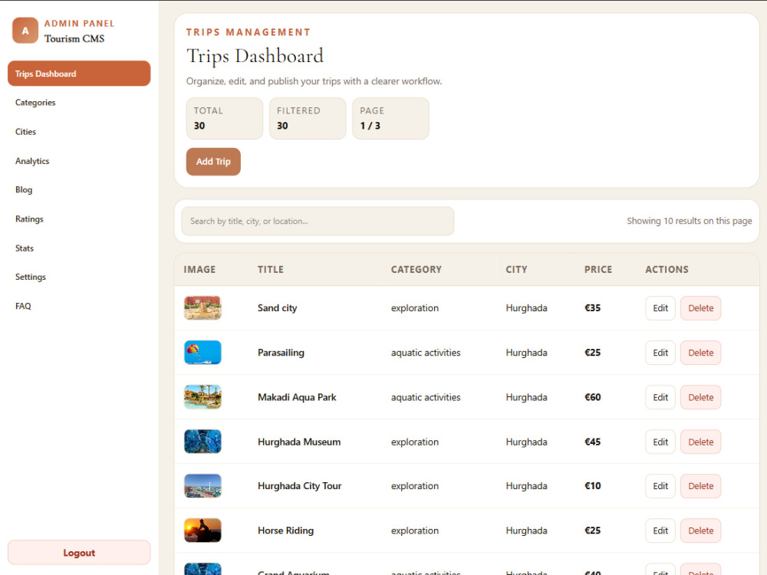Delete the Makadi Aqua Park trip
Viewport: 767px width, 575px height.
click(x=700, y=397)
